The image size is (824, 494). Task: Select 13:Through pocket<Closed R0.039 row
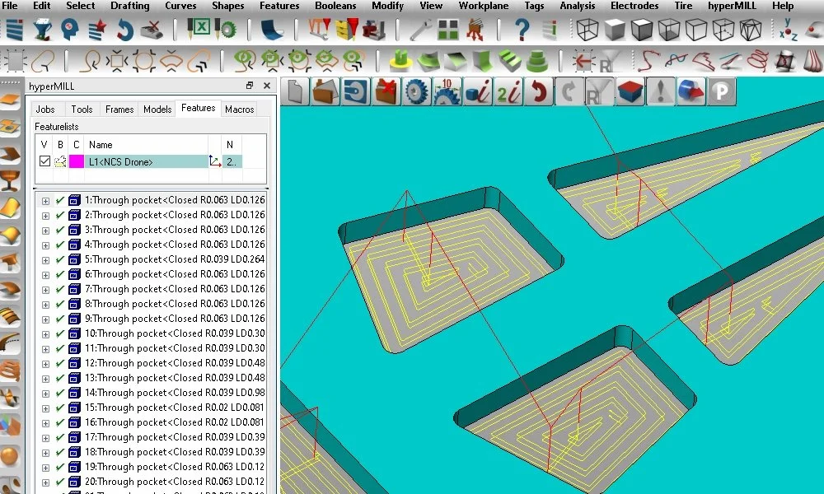[175, 378]
